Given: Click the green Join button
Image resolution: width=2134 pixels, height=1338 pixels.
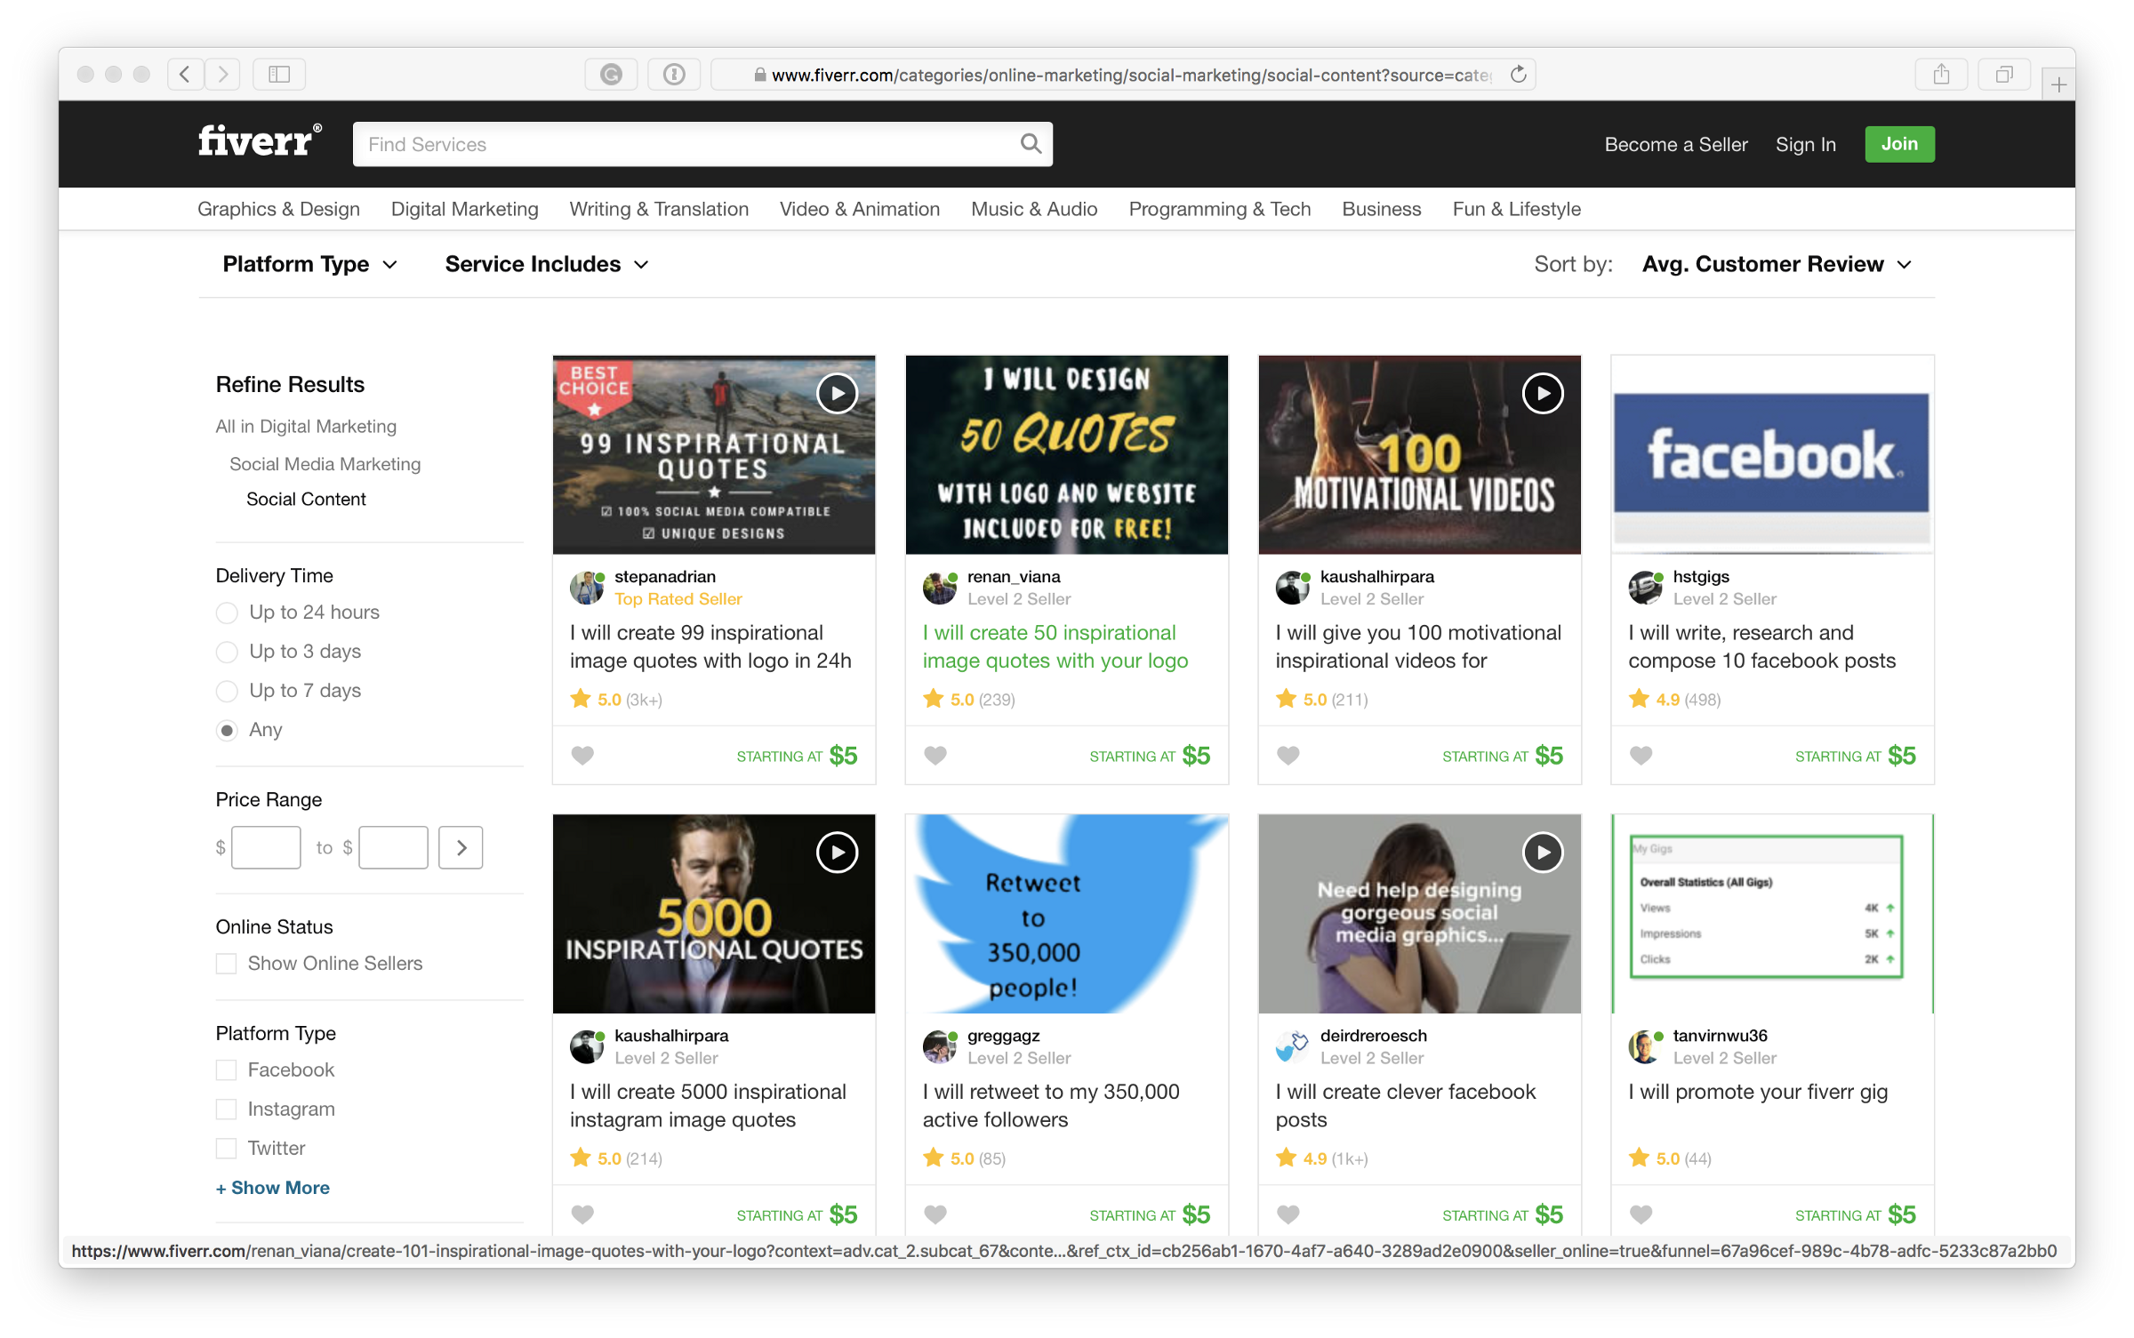Looking at the screenshot, I should click(x=1898, y=144).
